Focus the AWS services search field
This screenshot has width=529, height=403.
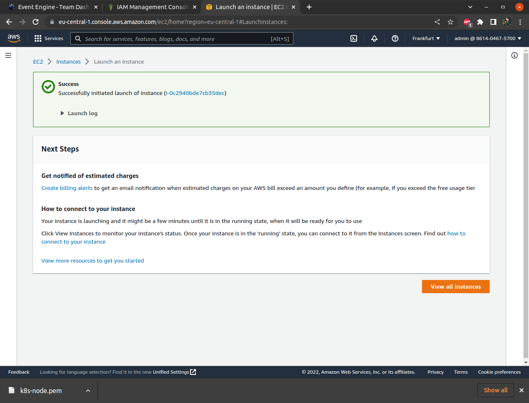point(182,38)
